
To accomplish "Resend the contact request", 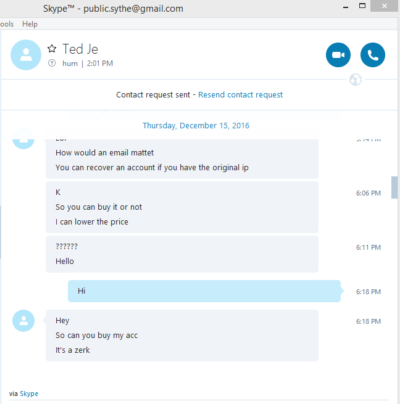I will click(240, 95).
